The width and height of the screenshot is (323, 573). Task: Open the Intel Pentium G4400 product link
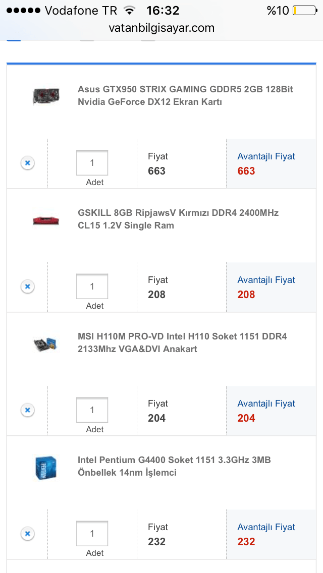(174, 466)
